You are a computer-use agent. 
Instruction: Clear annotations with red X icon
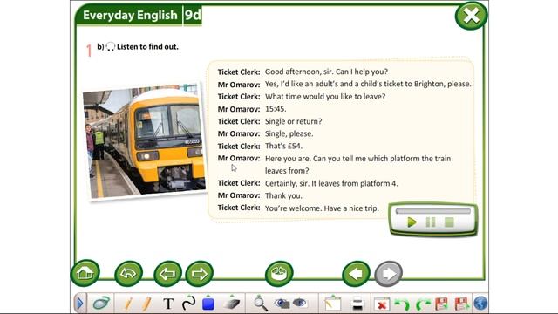tap(382, 304)
